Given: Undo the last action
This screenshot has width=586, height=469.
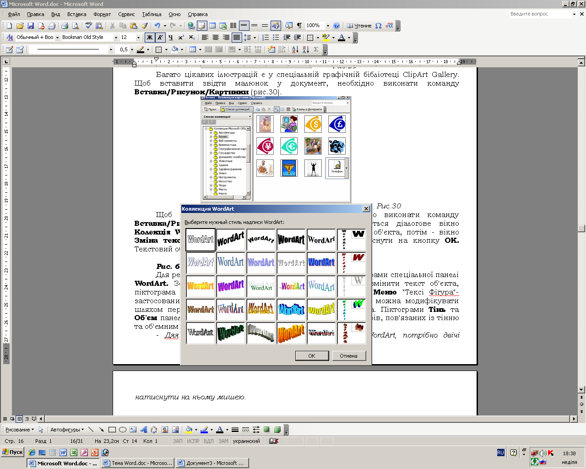Looking at the screenshot, I should tap(157, 26).
